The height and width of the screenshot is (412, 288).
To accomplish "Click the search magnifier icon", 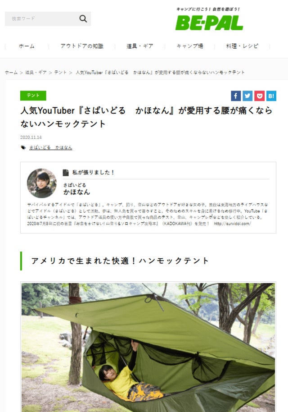I will [x=83, y=18].
